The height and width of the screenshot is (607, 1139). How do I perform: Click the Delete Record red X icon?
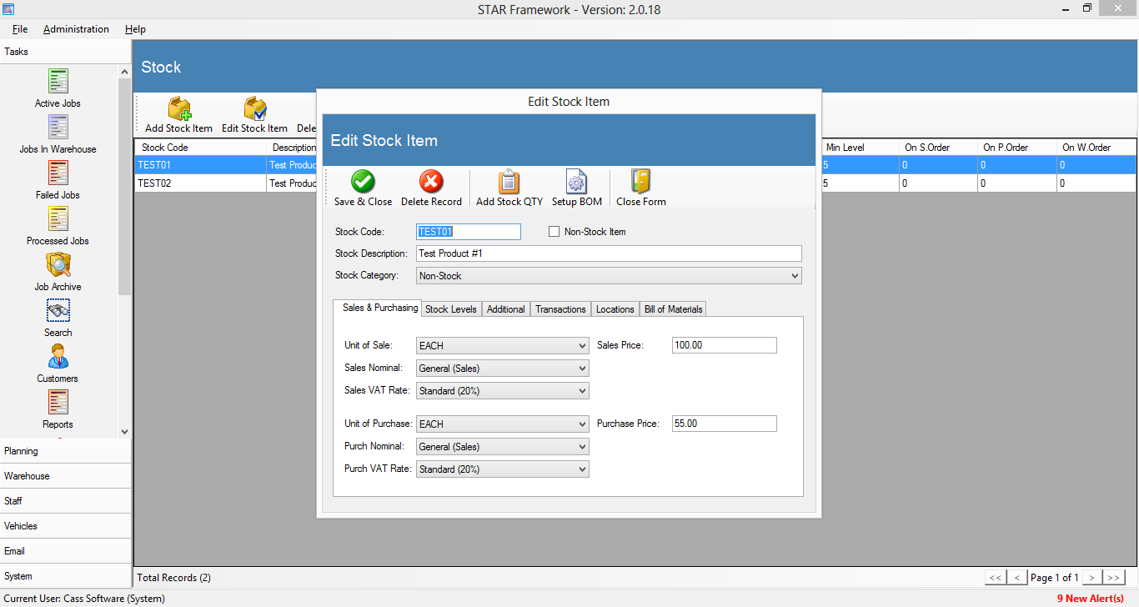431,182
